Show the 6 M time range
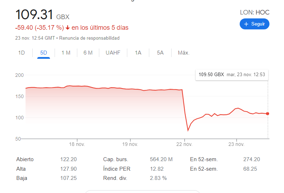The image size is (284, 193). pyautogui.click(x=88, y=53)
